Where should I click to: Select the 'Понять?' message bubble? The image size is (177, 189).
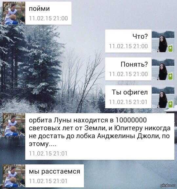tap(128, 69)
